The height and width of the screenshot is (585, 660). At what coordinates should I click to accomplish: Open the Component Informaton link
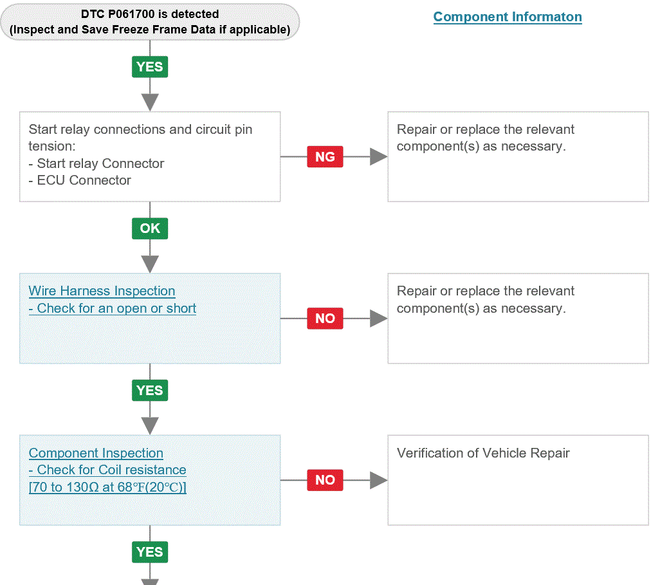tap(507, 17)
